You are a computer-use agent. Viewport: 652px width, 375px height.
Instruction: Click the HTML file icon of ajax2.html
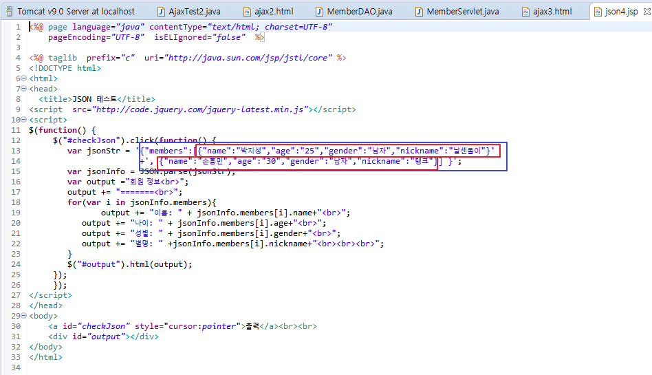(247, 12)
